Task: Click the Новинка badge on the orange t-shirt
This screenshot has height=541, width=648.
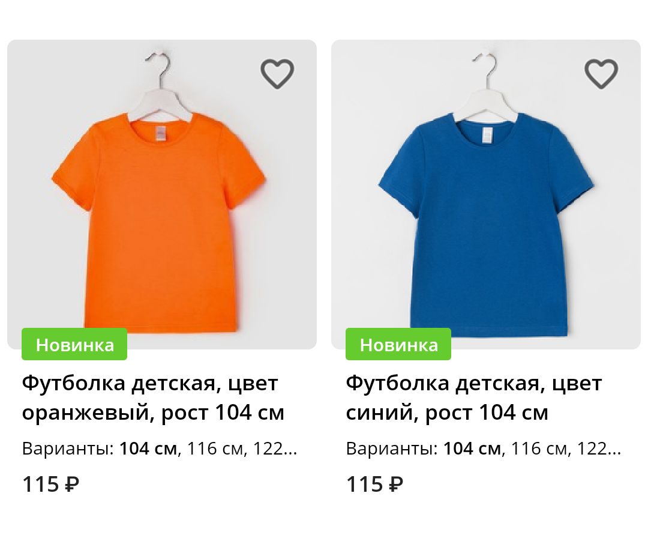Action: click(x=74, y=345)
